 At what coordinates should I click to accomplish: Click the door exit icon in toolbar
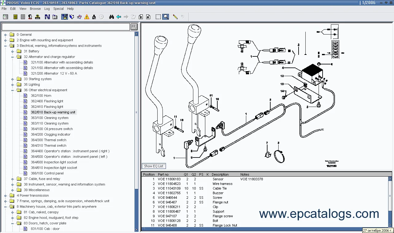point(15,17)
